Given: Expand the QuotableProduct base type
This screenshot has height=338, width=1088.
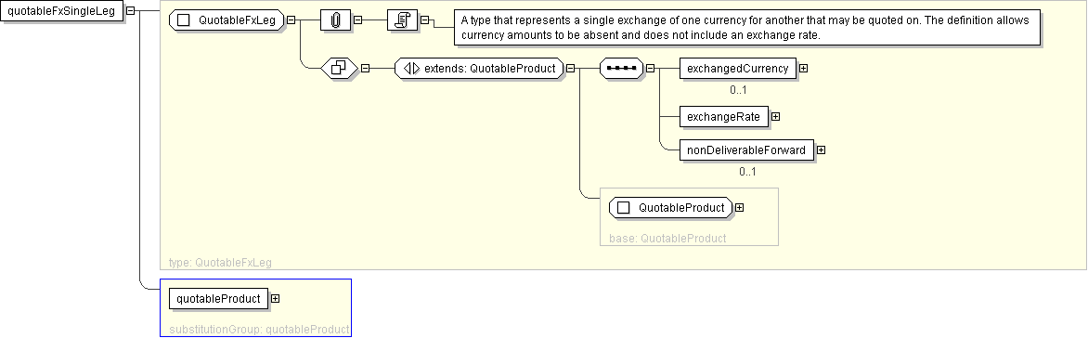Looking at the screenshot, I should point(739,207).
